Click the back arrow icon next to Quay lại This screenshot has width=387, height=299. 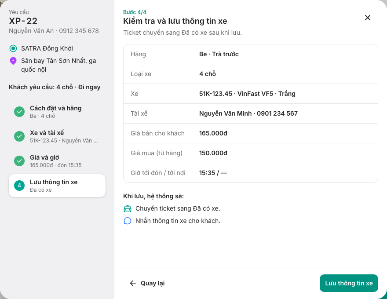133,283
